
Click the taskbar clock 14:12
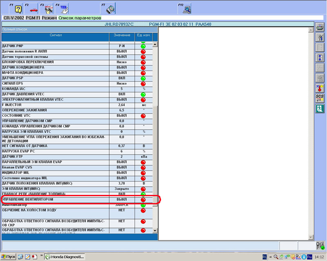pyautogui.click(x=319, y=257)
